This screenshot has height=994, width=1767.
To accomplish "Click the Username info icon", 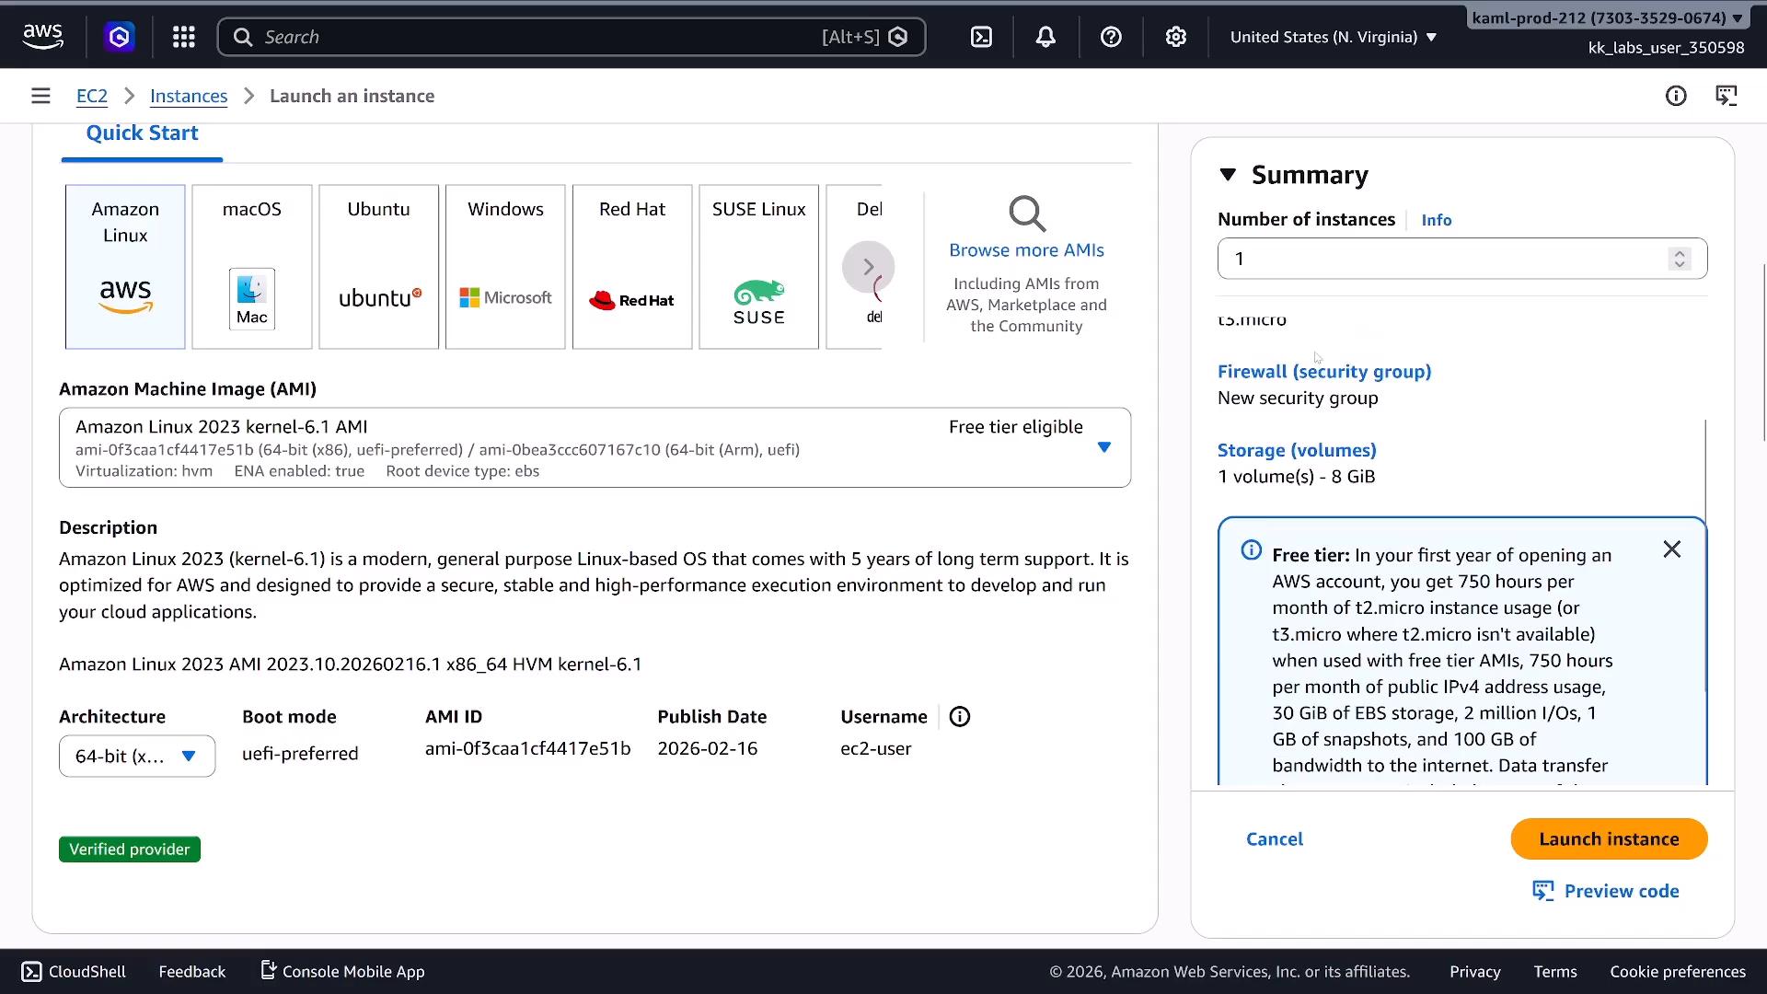I will 960,717.
